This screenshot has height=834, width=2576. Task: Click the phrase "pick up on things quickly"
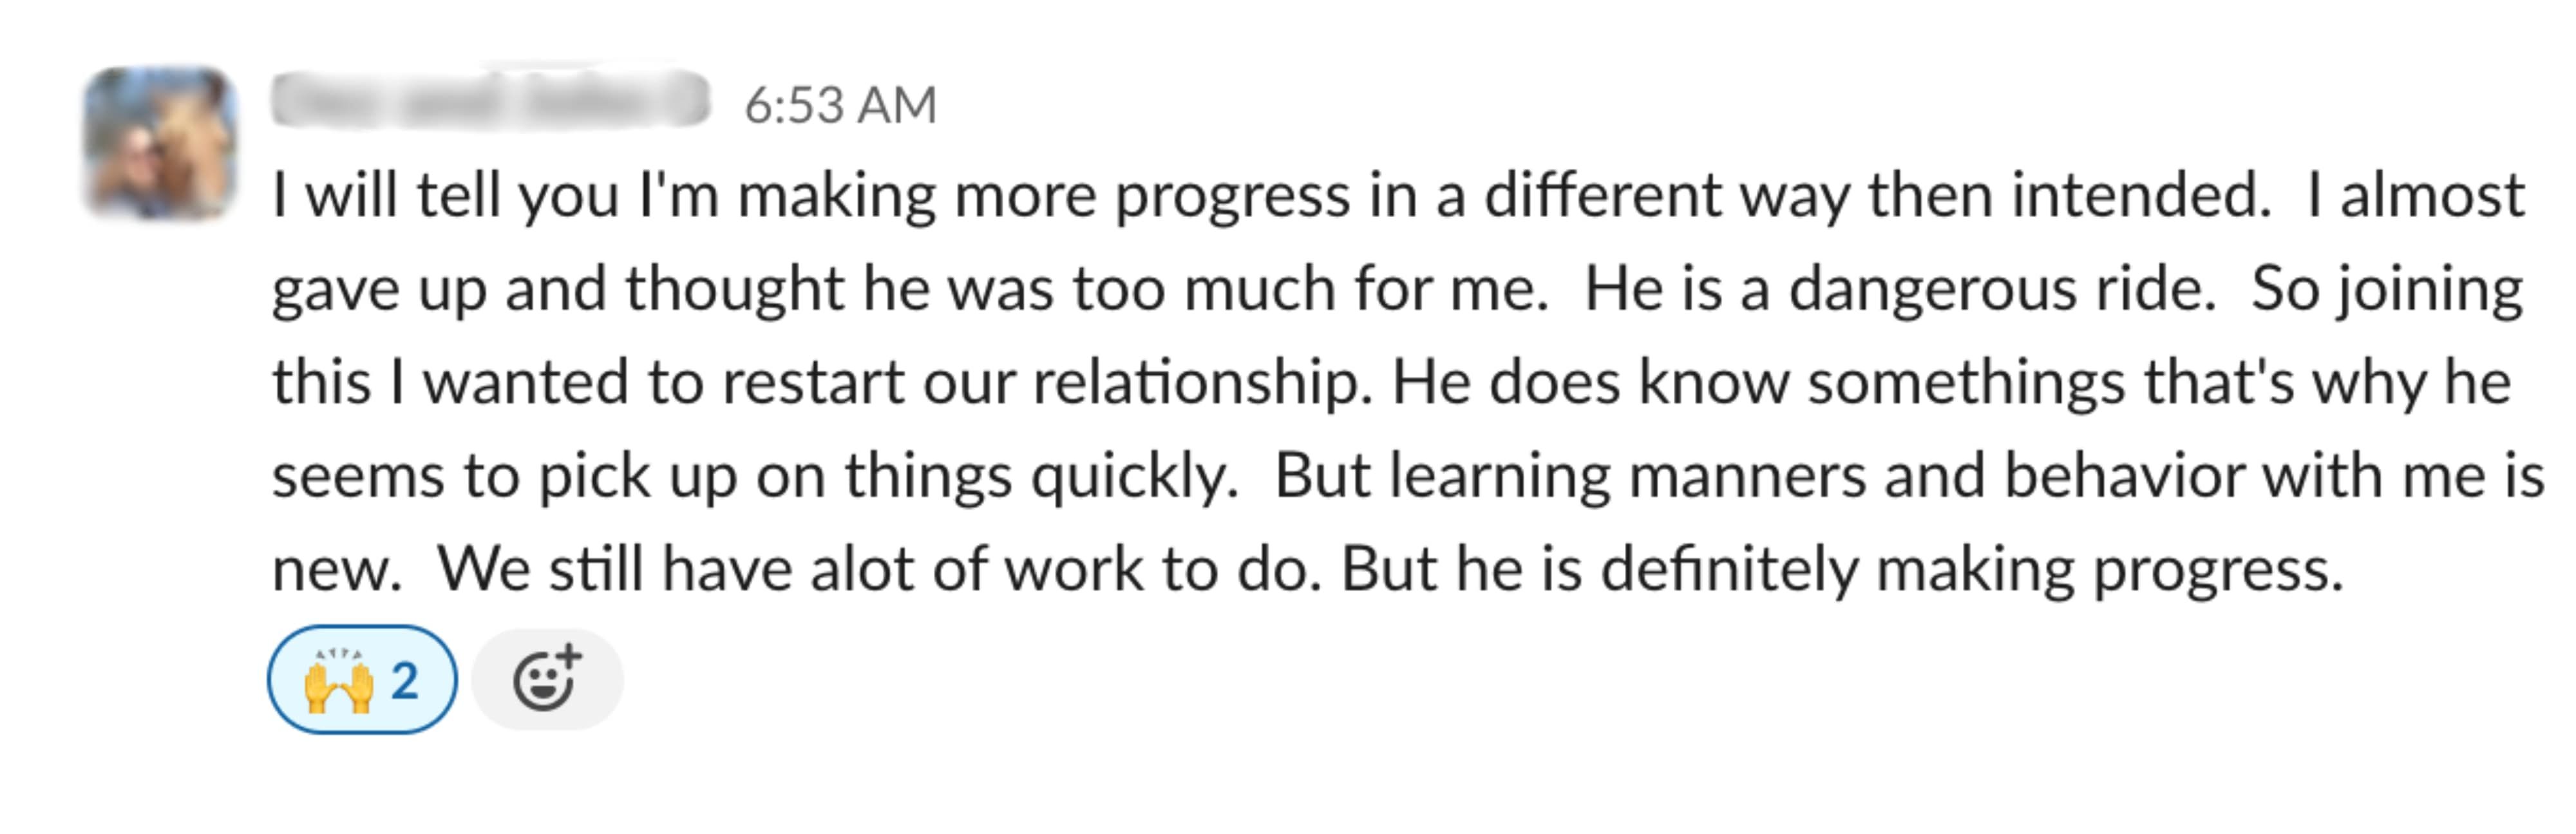[x=884, y=477]
